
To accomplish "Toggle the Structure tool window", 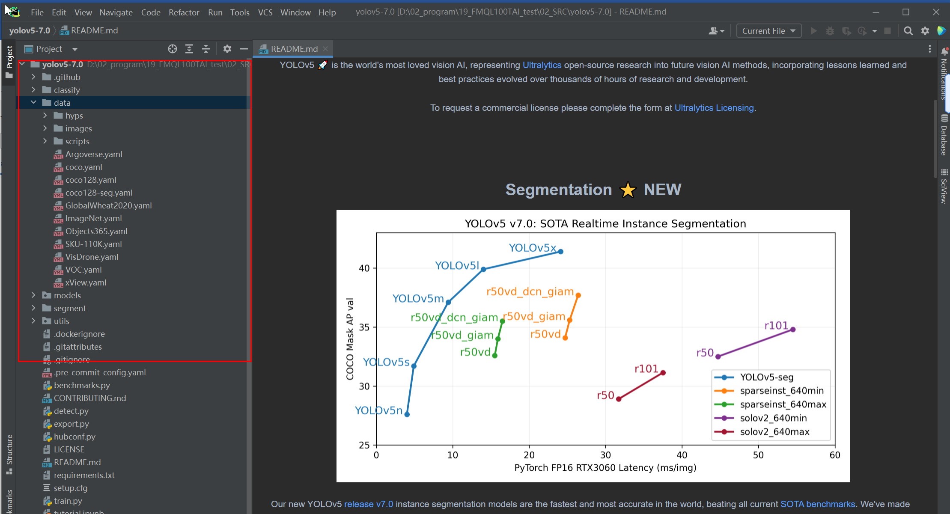I will [x=9, y=454].
